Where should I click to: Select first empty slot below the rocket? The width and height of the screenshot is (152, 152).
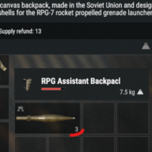tap(31, 144)
